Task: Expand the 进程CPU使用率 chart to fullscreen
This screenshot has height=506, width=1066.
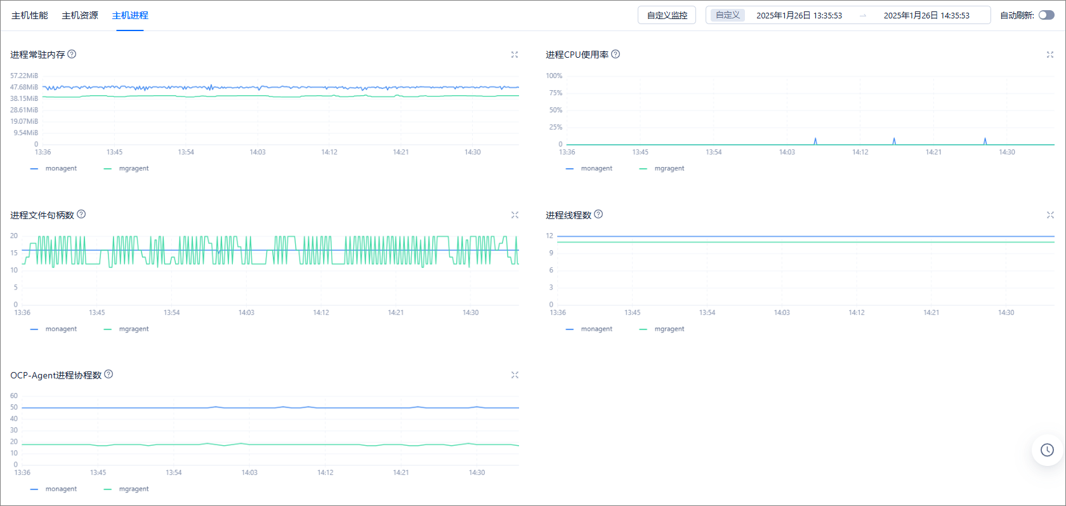Action: 1050,55
